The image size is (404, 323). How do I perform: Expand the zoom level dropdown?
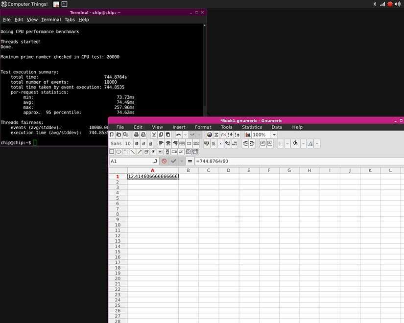pos(274,135)
